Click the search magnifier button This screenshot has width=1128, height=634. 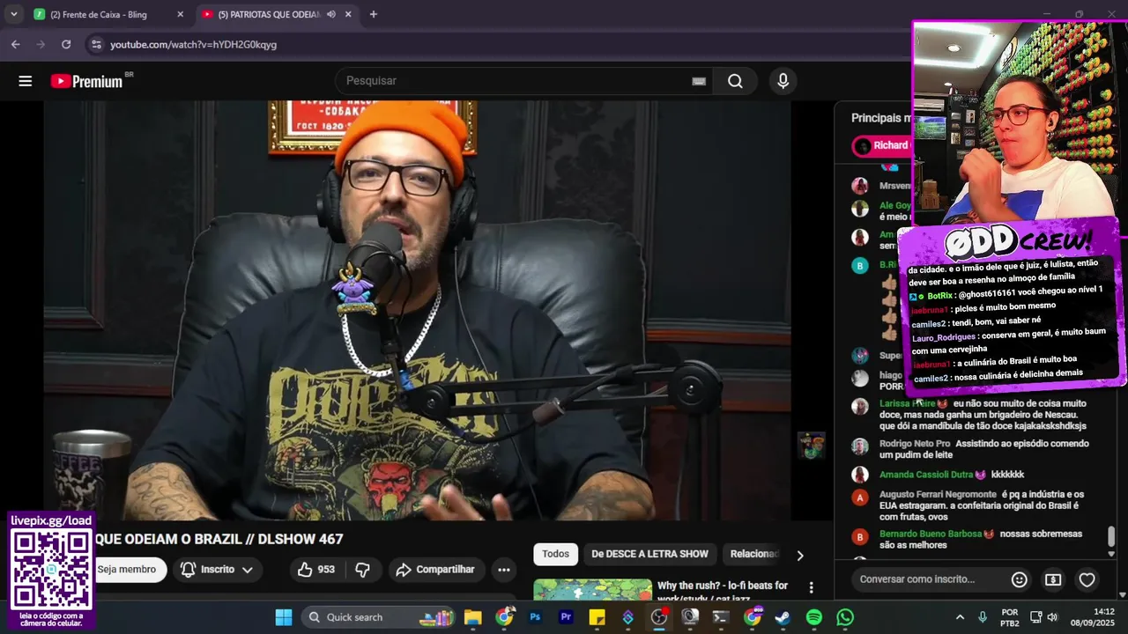click(x=735, y=81)
